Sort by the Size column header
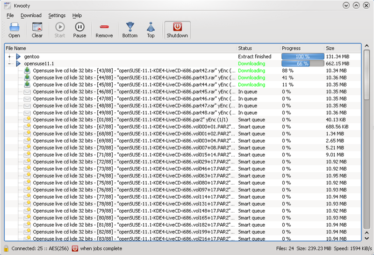Image resolution: width=374 pixels, height=255 pixels. click(342, 48)
